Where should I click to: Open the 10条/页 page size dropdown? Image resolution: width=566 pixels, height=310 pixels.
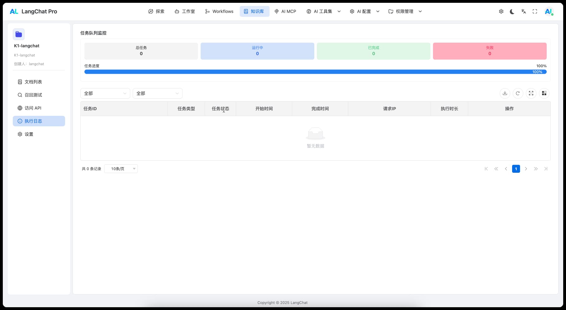point(121,169)
